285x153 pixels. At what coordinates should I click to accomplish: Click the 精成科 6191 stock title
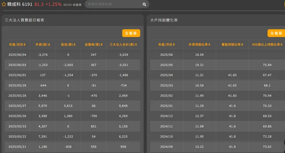click(x=20, y=4)
